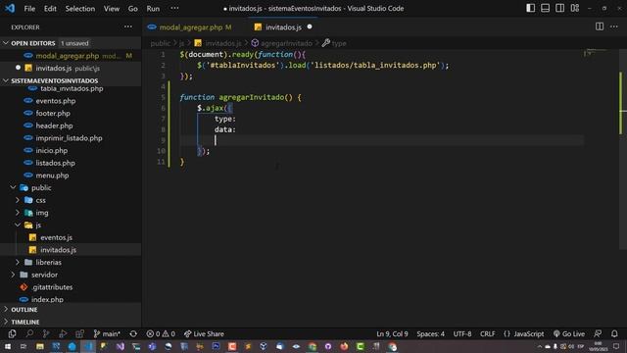Viewport: 627px width, 353px height.
Task: Click the Go Live server button
Action: [569, 333]
